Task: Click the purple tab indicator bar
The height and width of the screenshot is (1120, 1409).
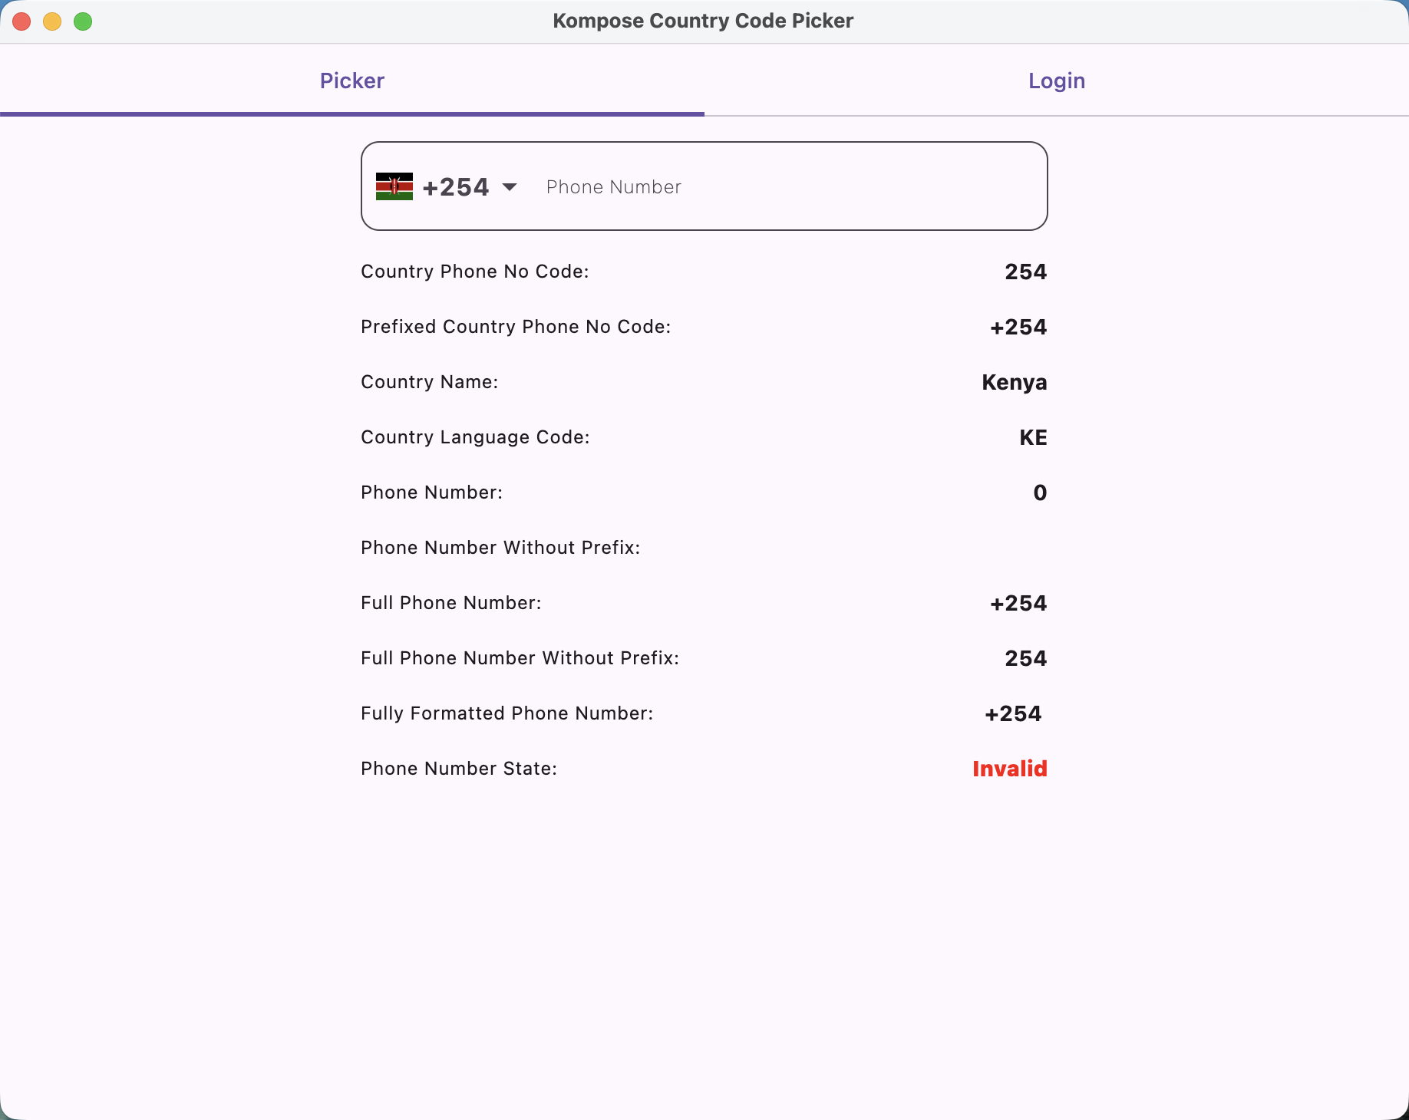Action: (351, 116)
